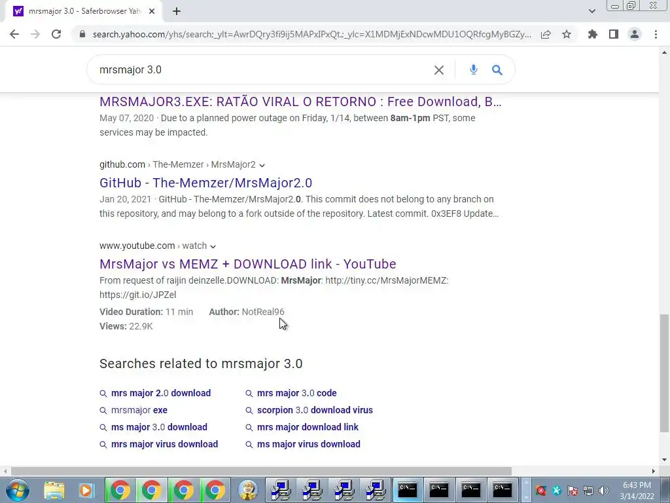Search ms major virus download
670x503 pixels.
(309, 445)
